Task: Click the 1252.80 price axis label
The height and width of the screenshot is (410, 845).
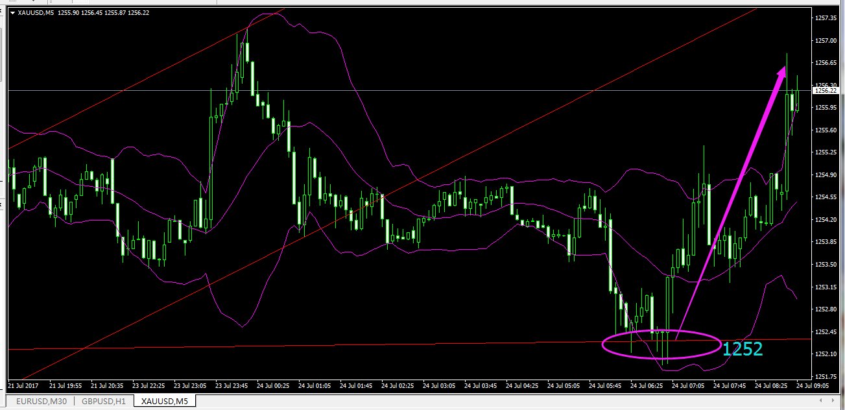Action: click(826, 309)
